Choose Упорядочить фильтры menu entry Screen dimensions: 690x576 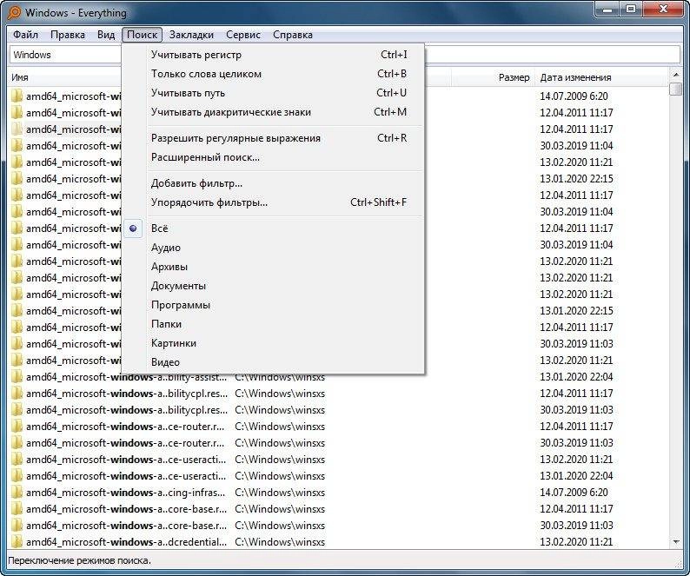tap(273, 202)
